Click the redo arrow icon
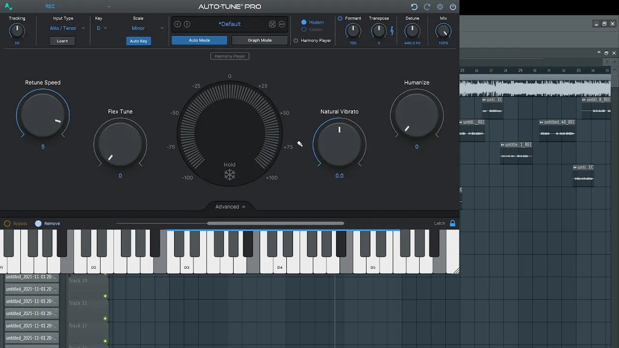Viewport: 619px width, 348px height. pos(427,7)
